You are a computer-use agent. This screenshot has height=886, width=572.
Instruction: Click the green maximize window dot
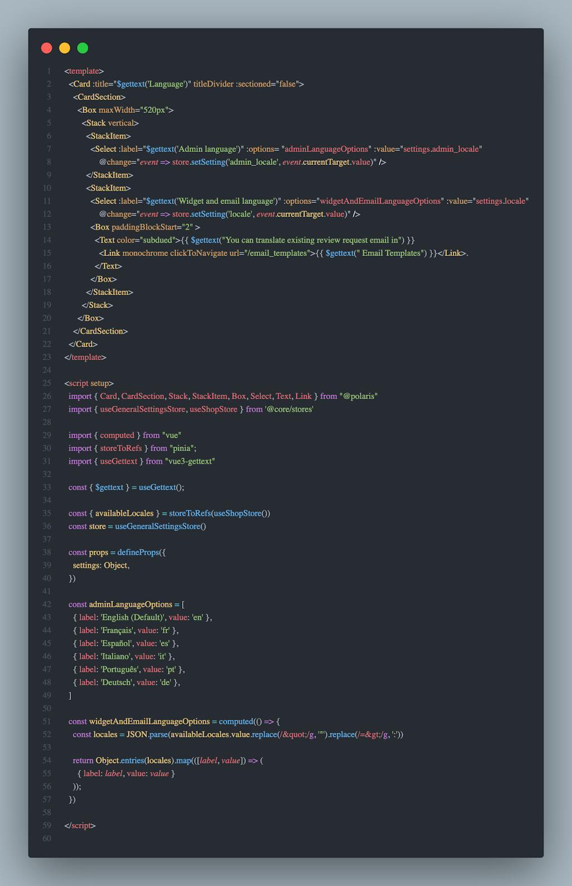coord(83,48)
